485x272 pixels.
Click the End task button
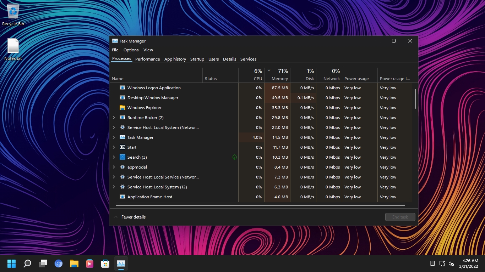pos(400,217)
